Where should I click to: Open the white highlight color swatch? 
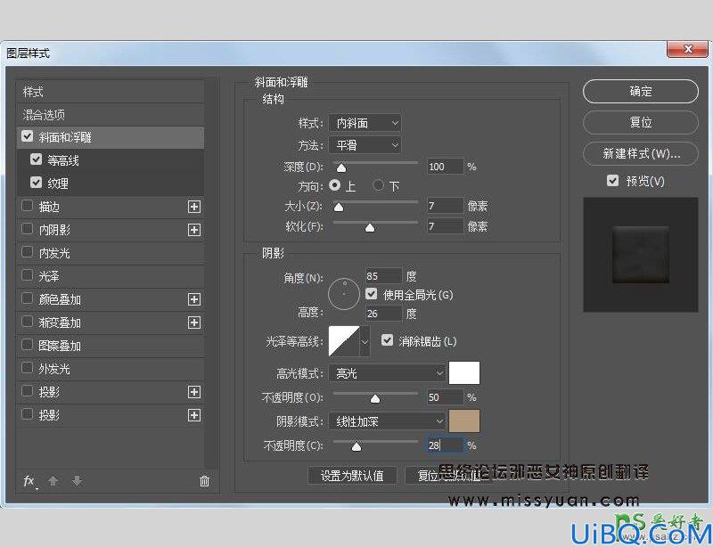pos(464,373)
